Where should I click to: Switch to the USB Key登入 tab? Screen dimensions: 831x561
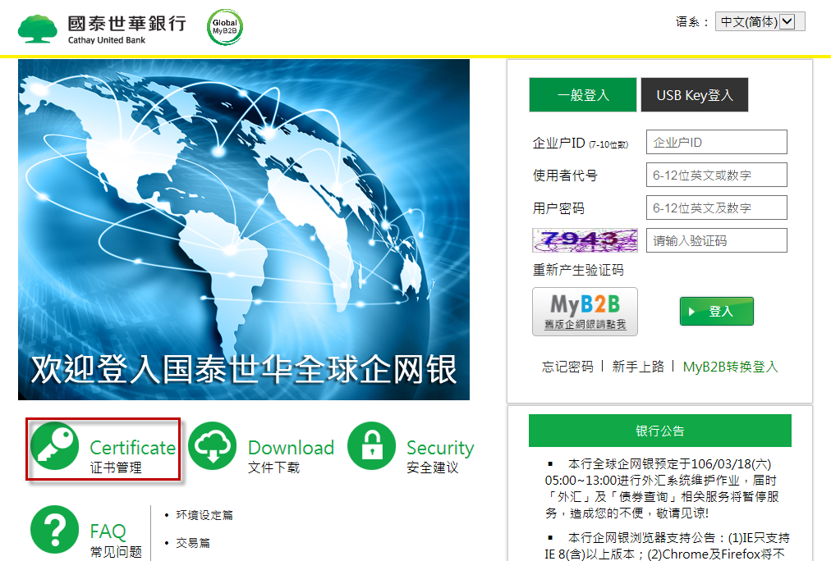pyautogui.click(x=695, y=95)
